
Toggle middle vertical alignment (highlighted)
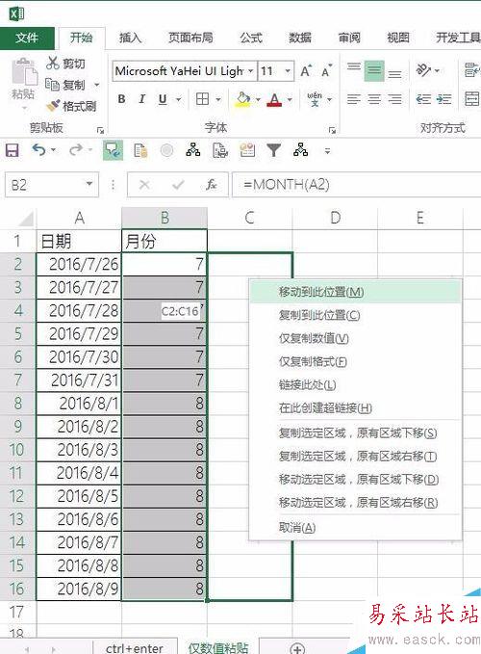pos(374,71)
